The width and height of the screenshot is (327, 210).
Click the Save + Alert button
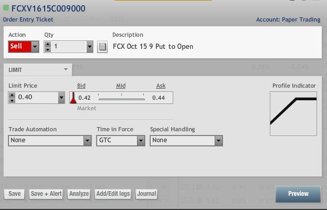point(46,194)
